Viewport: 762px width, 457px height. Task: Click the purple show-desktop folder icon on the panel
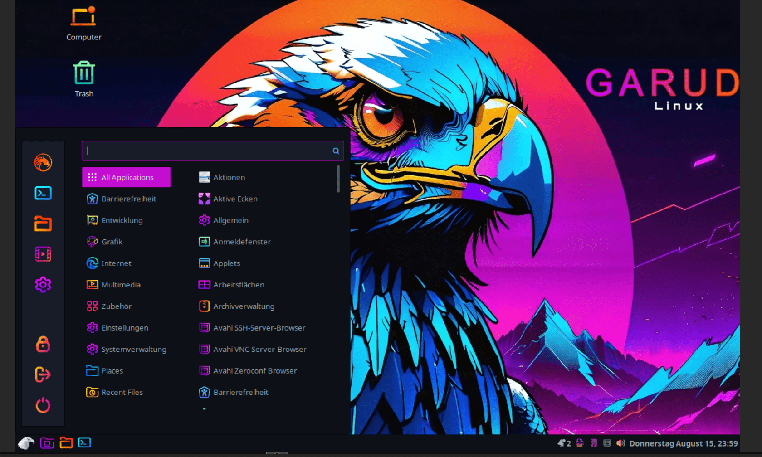point(47,442)
